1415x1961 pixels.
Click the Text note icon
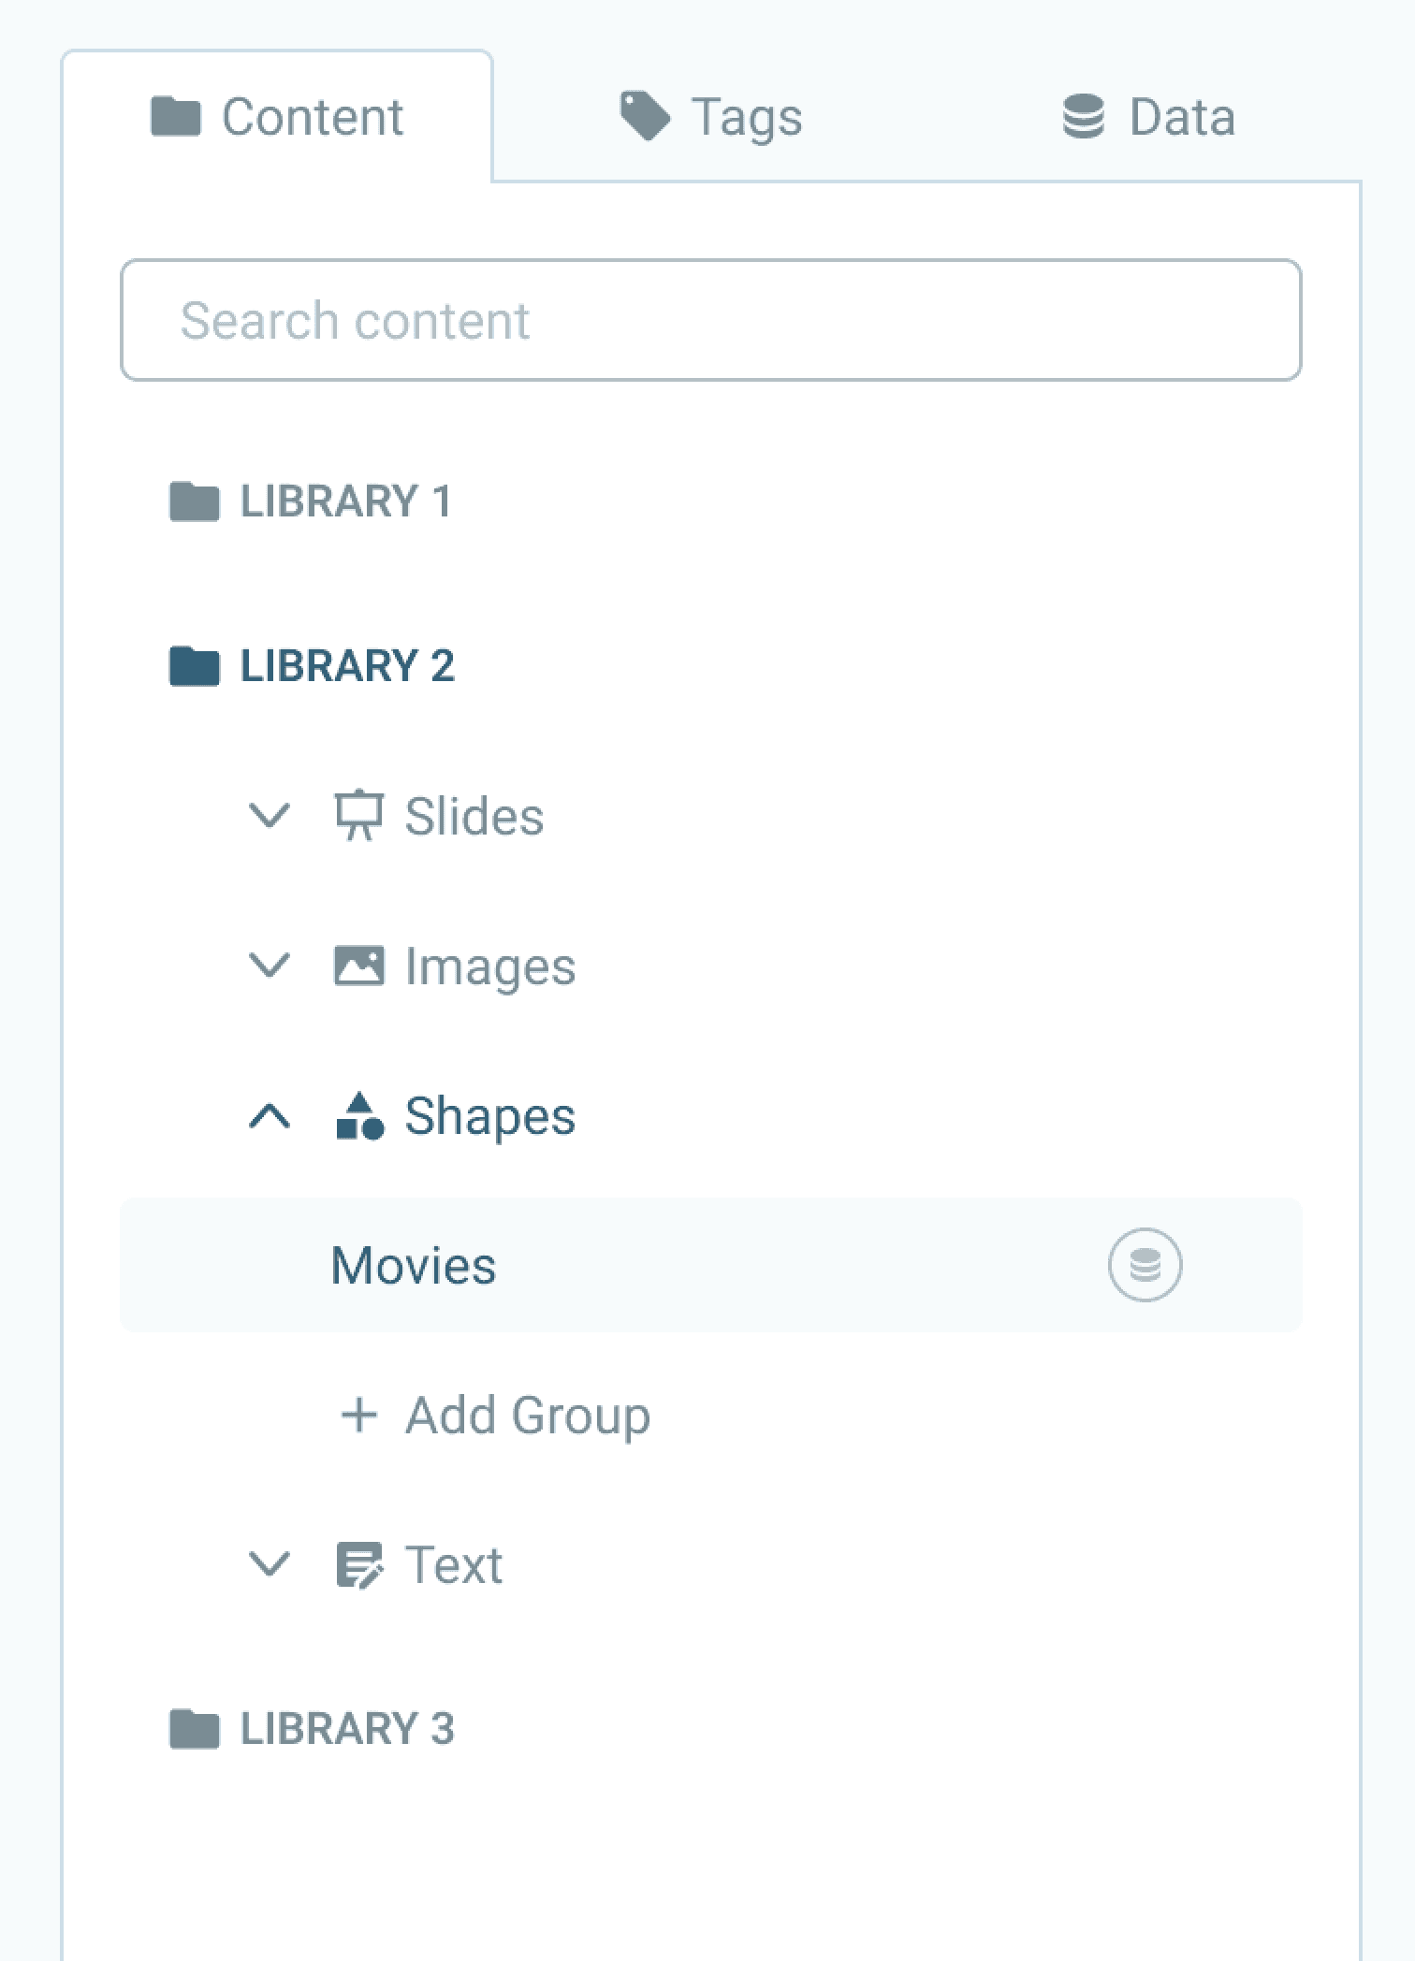[359, 1565]
